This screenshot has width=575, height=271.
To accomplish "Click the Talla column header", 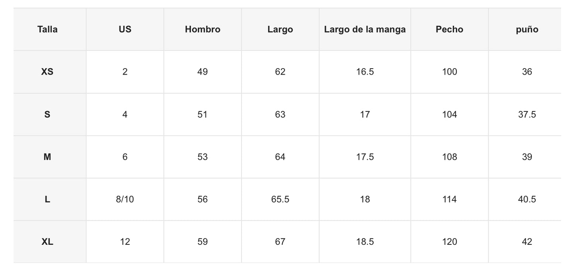I will click(47, 29).
